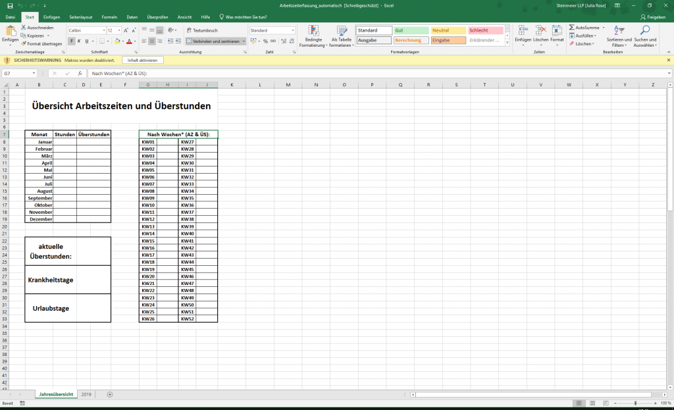Apply the Schlecht cell style

coord(485,30)
